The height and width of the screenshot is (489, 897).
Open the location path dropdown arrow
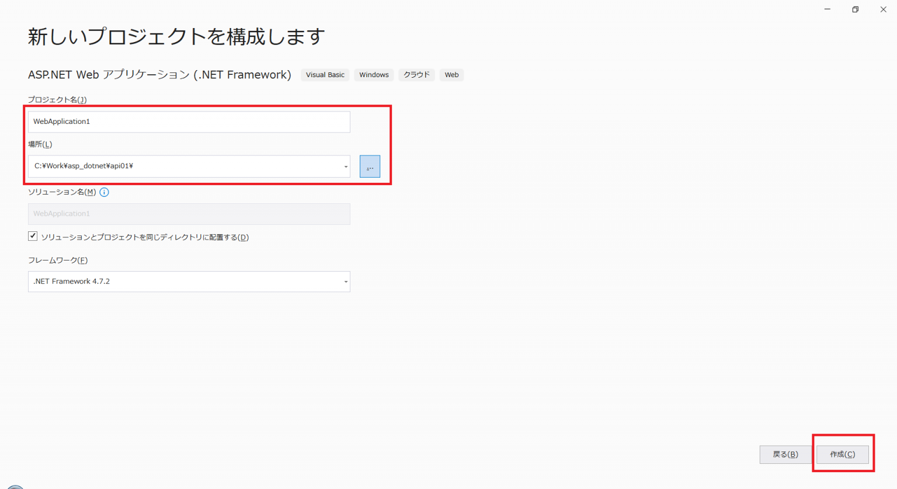click(x=346, y=167)
